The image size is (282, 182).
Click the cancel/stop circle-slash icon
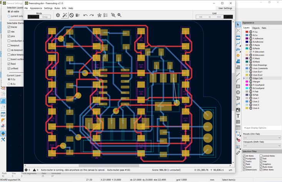tap(72, 15)
